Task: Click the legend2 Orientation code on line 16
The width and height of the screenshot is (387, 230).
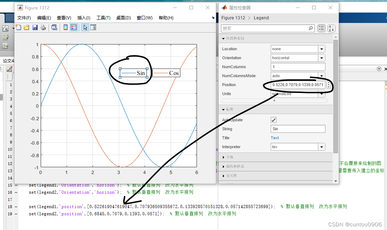Action: click(75, 192)
